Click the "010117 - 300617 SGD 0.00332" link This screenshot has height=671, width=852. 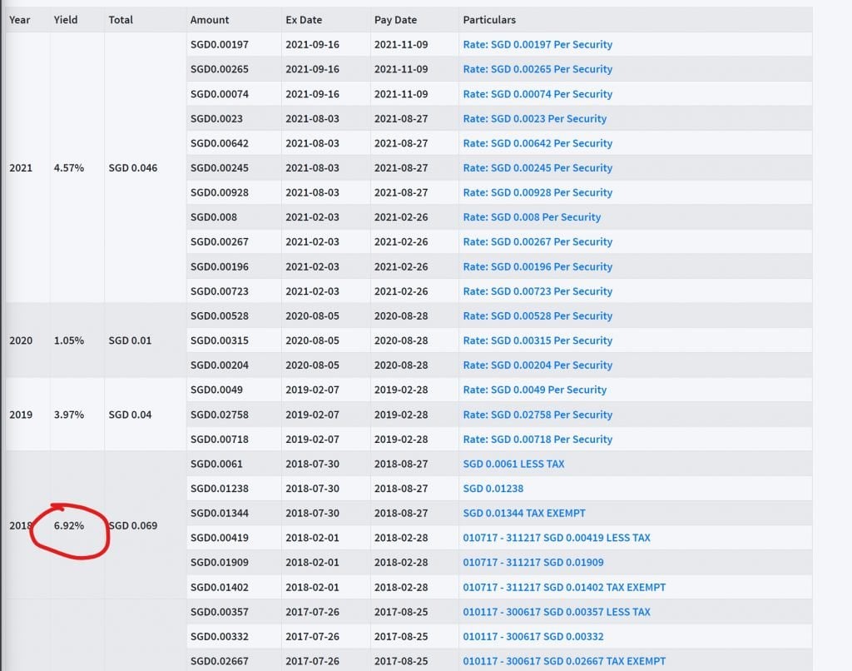(533, 636)
